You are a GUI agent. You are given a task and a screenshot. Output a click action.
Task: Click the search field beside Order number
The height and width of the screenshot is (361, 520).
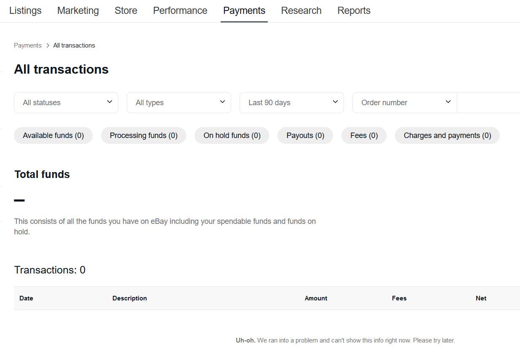click(x=488, y=103)
